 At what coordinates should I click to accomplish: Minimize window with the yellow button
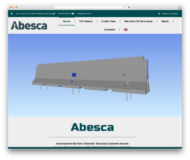point(14,8)
